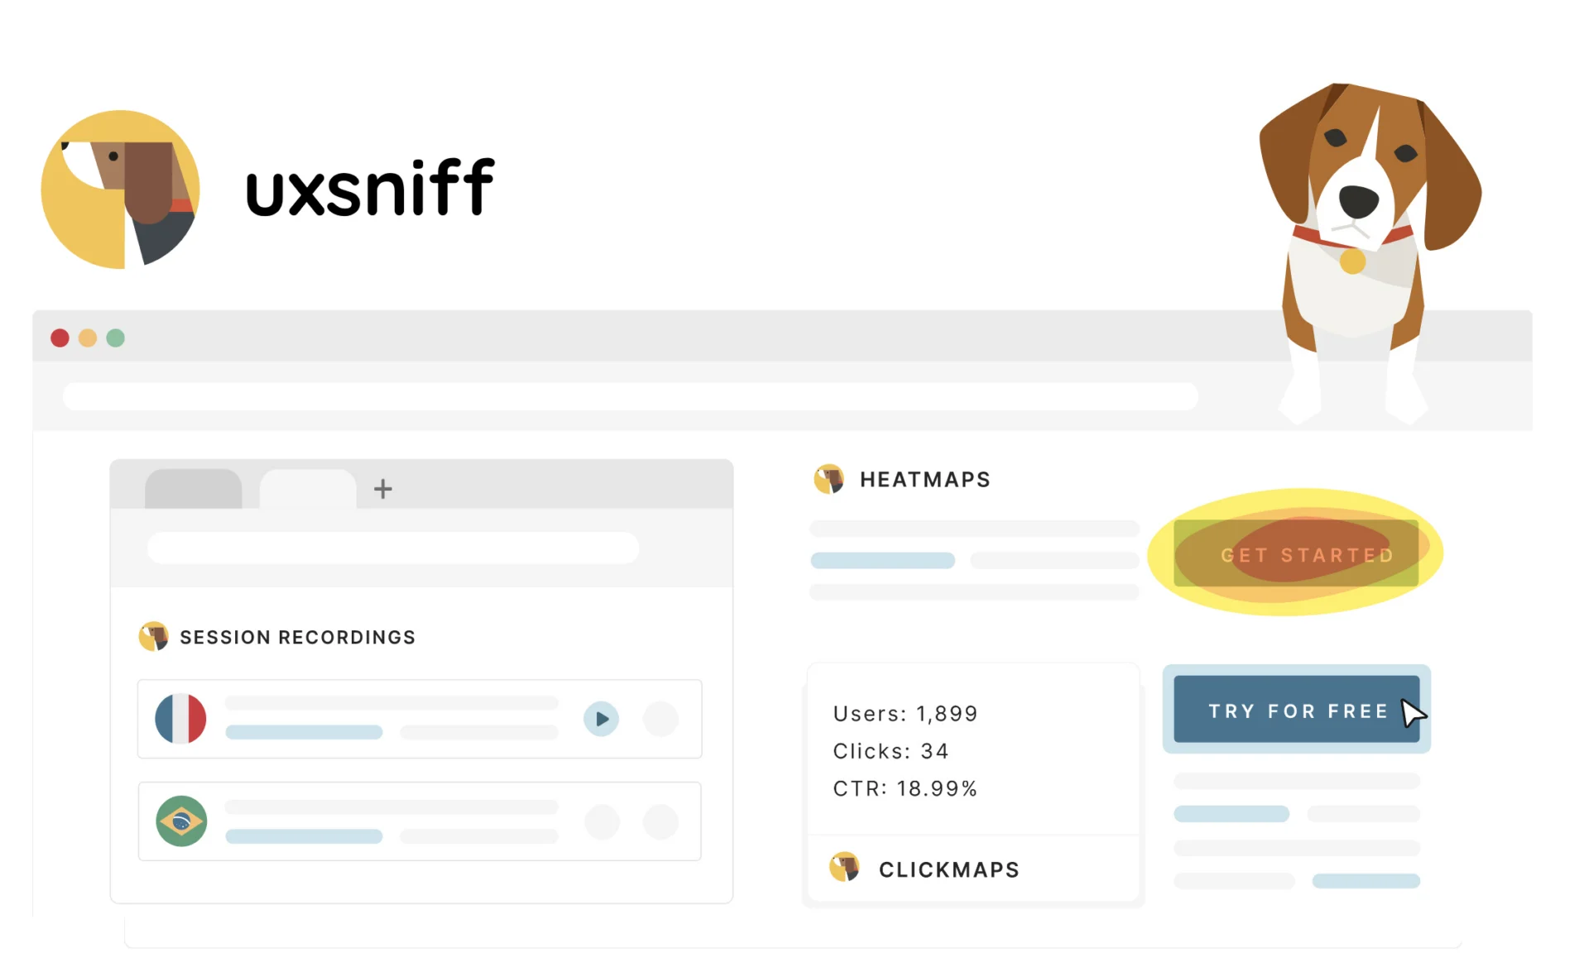Click the dog icon beside Session Recordings
The width and height of the screenshot is (1589, 953).
pos(154,636)
